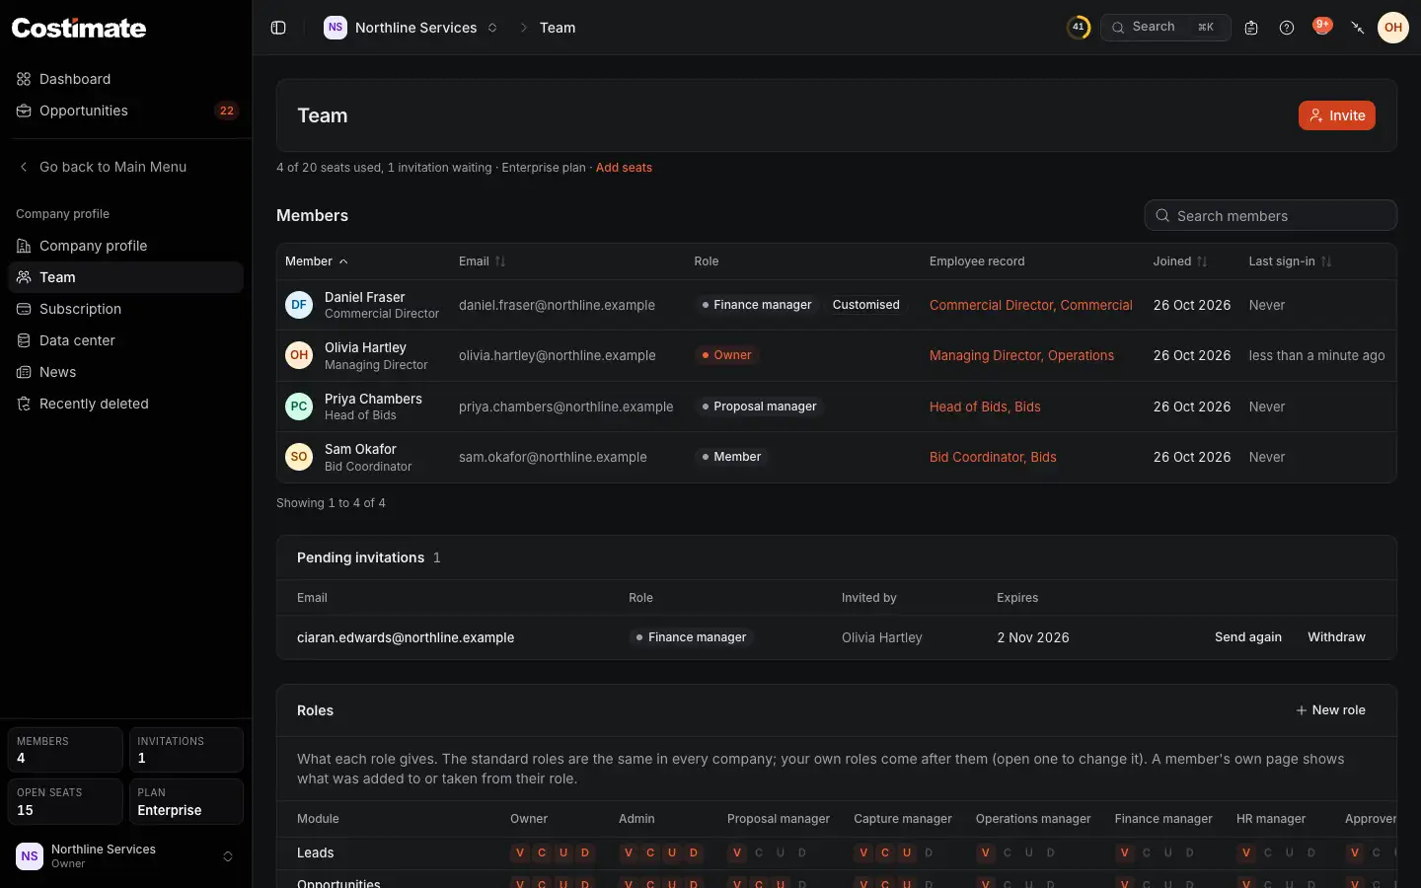Viewport: 1421px width, 888px height.
Task: Open the Northline Services workspace switcher in header
Action: coord(411,28)
